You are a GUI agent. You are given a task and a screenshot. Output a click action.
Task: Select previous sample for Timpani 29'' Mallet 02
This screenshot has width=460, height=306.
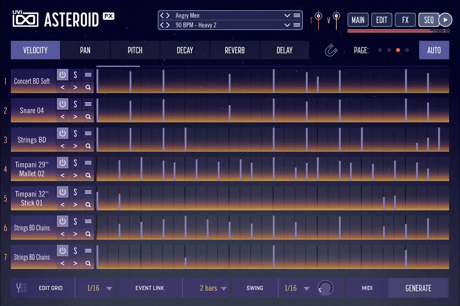pos(63,175)
